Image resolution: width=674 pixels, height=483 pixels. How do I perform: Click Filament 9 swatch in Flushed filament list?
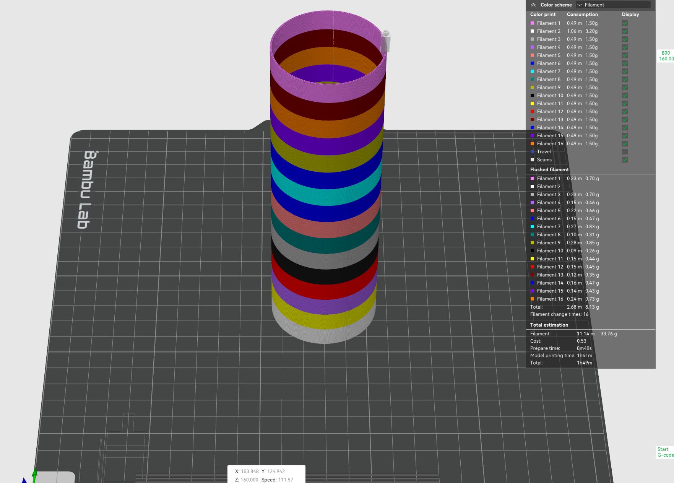coord(532,243)
